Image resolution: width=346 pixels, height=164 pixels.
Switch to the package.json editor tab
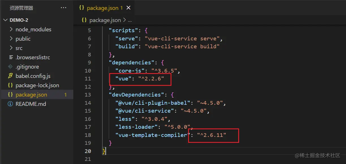click(x=104, y=8)
